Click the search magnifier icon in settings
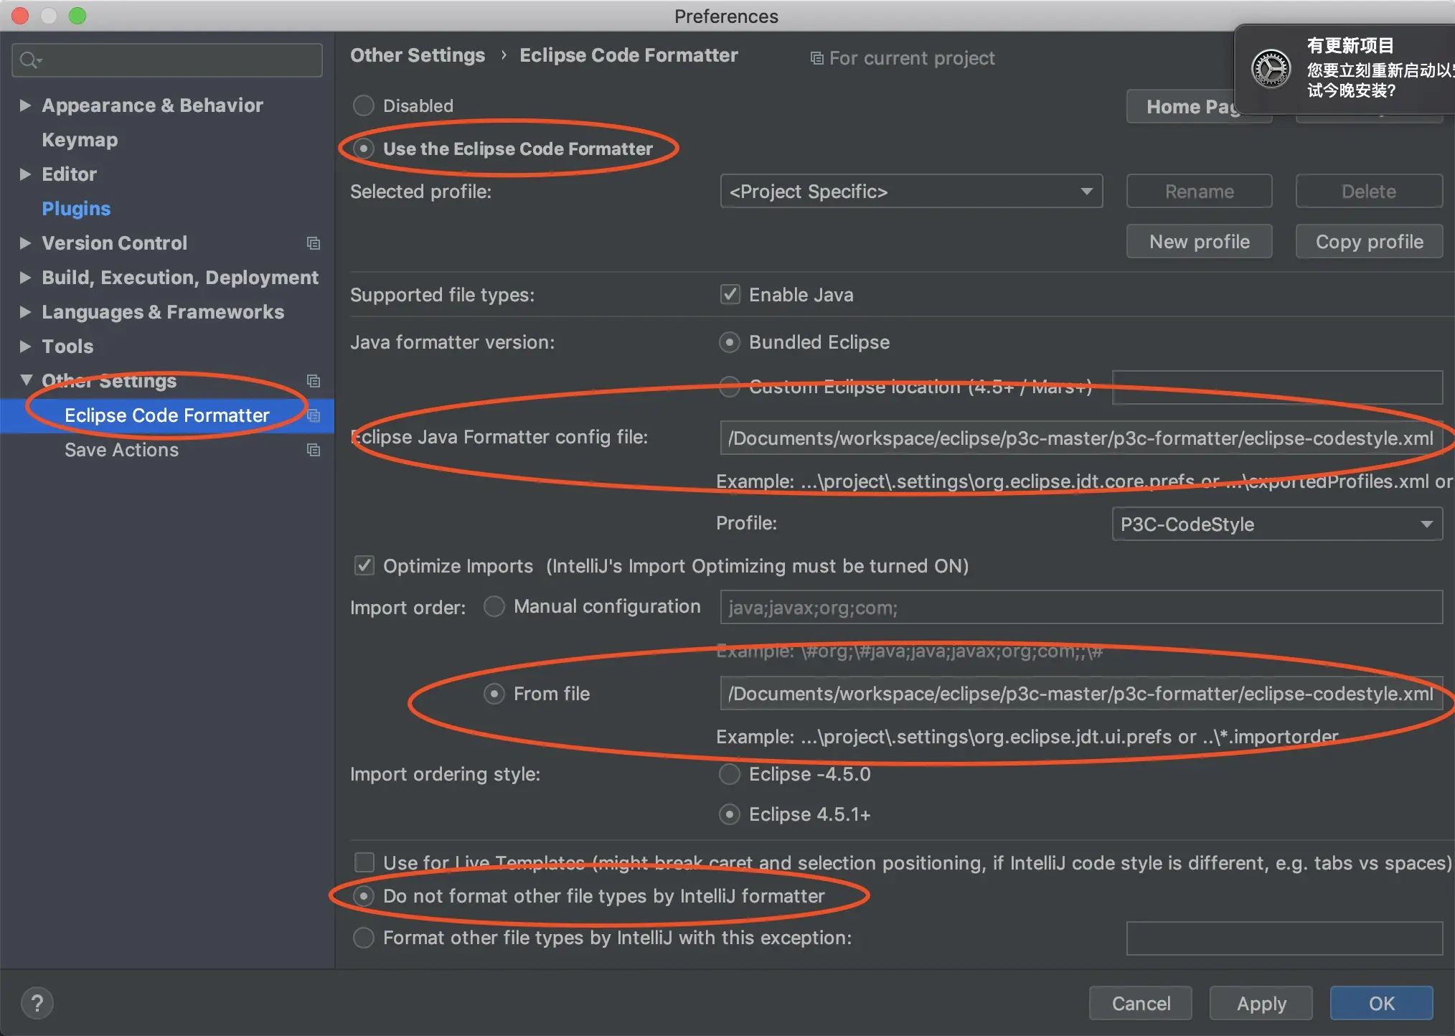 click(x=29, y=60)
